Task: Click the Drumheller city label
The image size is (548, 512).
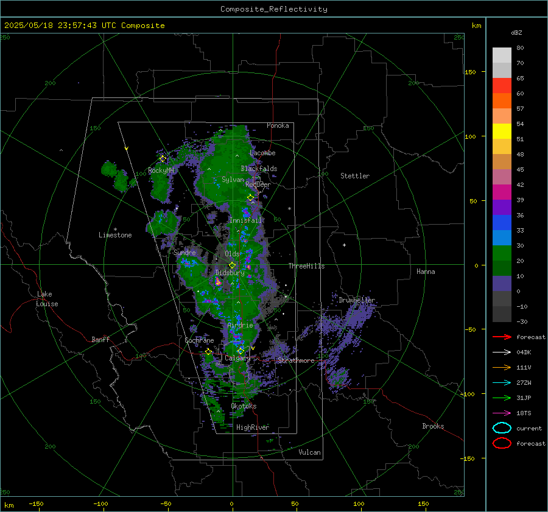Action: click(357, 300)
